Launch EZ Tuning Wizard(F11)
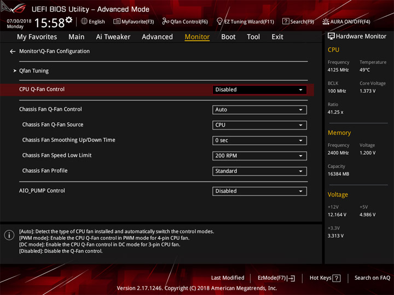Image resolution: width=394 pixels, height=295 pixels. coord(245,21)
